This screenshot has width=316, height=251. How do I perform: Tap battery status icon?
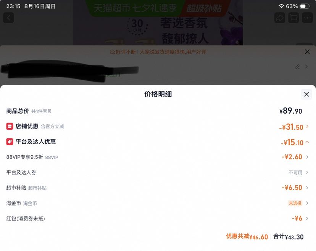point(305,6)
